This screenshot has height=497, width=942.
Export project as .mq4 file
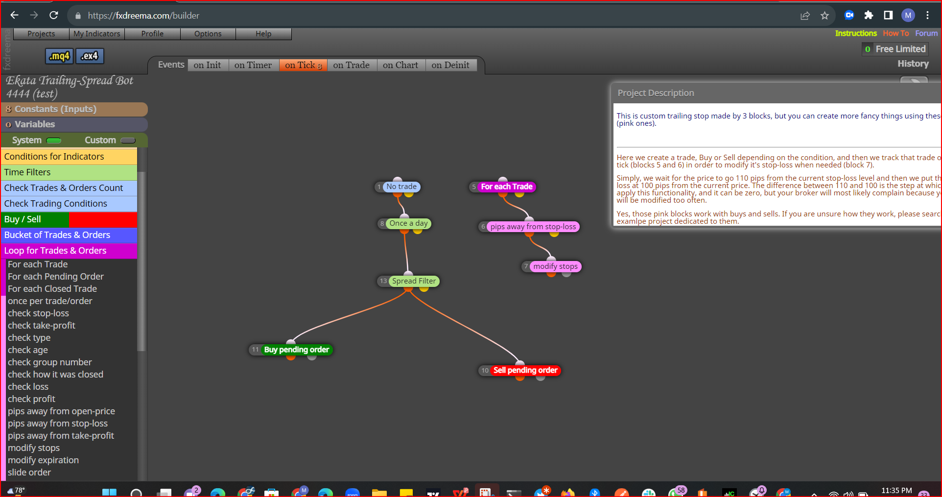59,56
